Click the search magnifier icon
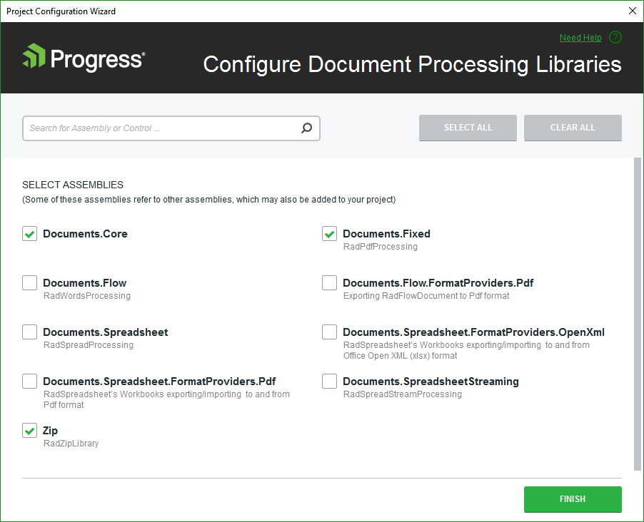This screenshot has width=644, height=522. pos(306,128)
